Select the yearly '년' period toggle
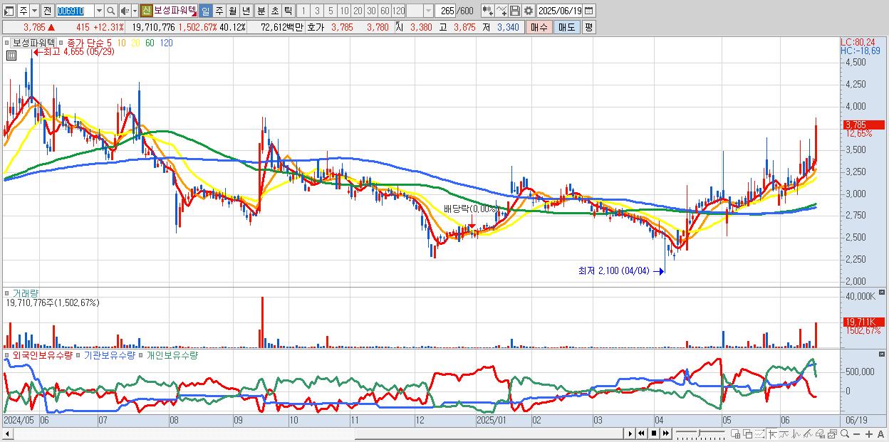The width and height of the screenshot is (889, 442). (246, 11)
